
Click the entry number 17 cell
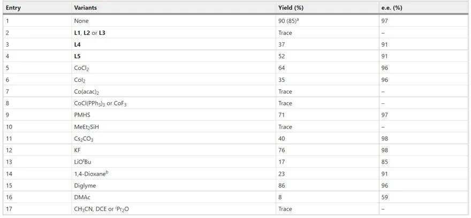pos(9,209)
